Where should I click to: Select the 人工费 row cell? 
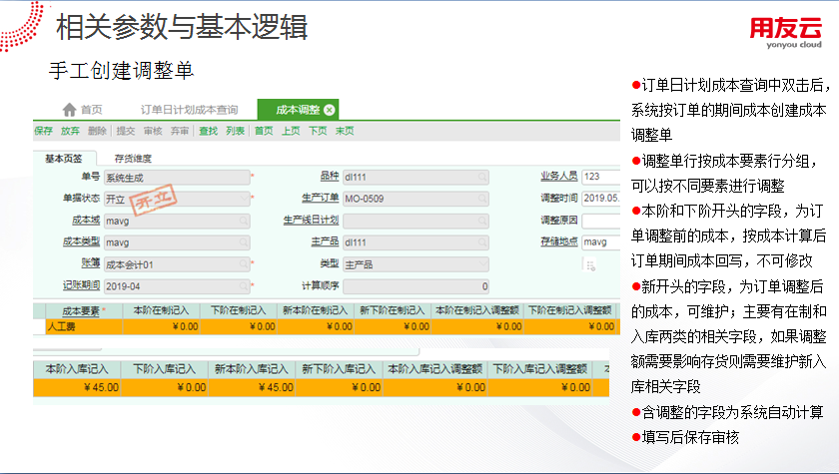point(83,326)
